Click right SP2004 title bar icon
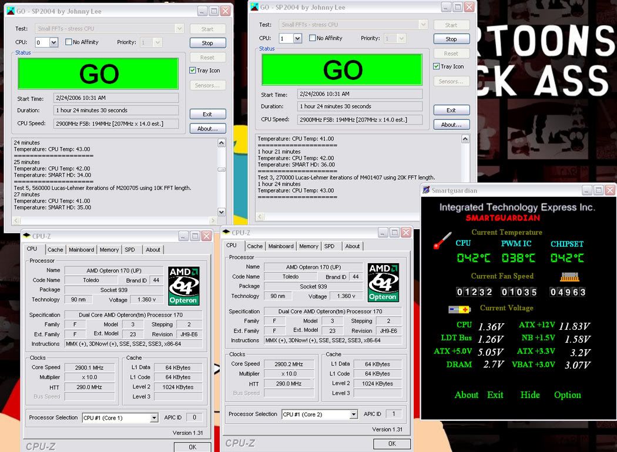The width and height of the screenshot is (617, 452). point(254,6)
